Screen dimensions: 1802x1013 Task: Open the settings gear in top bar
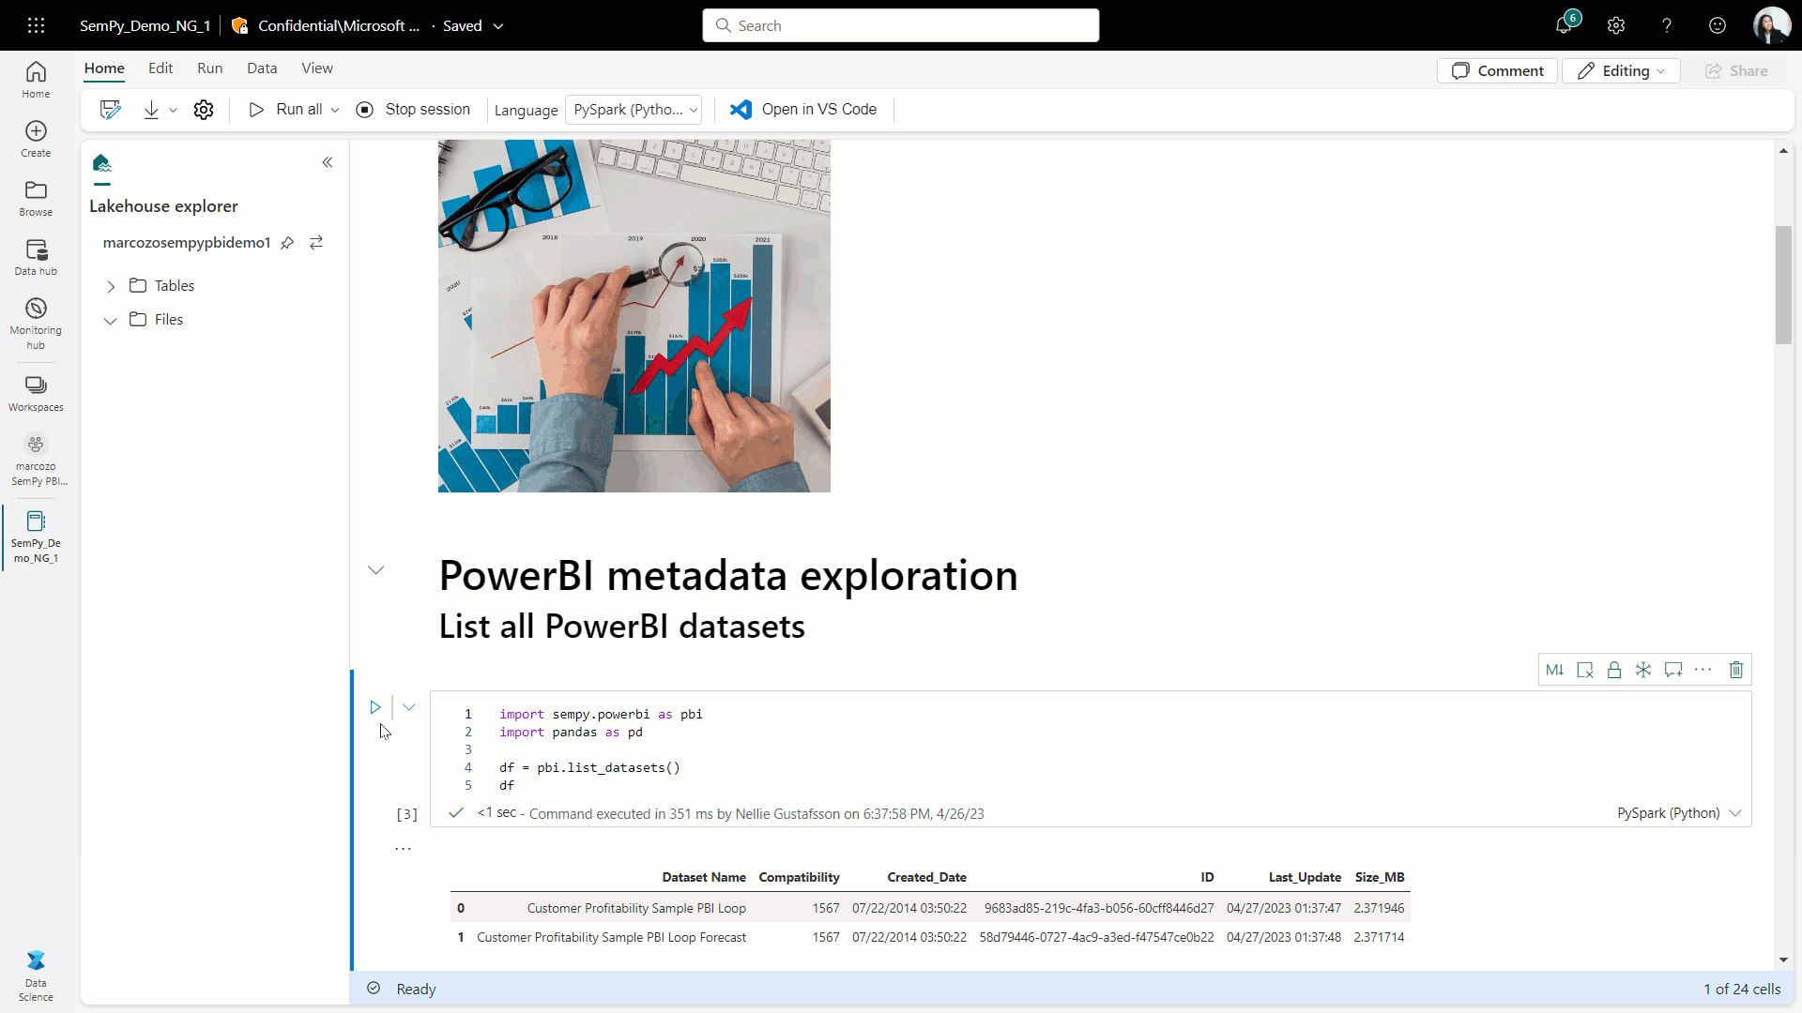tap(1615, 25)
